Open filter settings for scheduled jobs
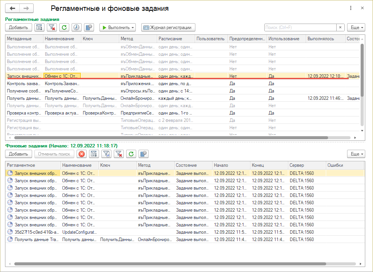The width and height of the screenshot is (373, 272). pos(39,27)
